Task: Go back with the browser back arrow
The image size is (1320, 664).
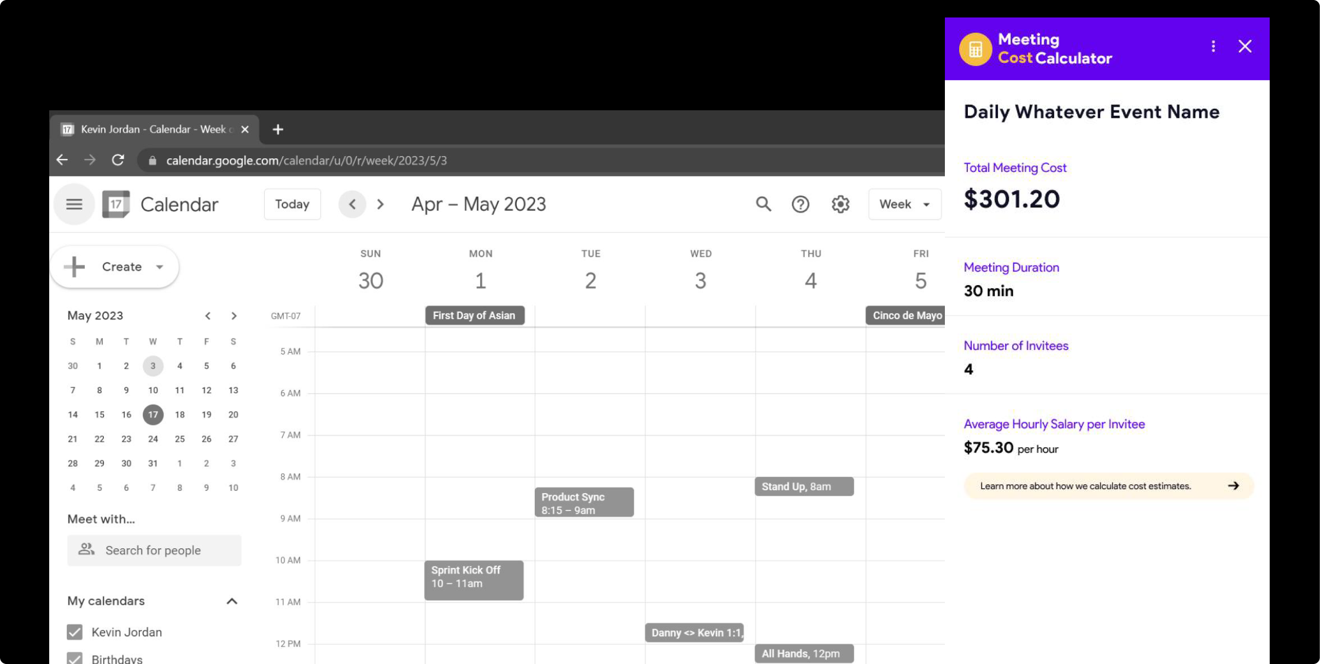Action: click(x=62, y=160)
